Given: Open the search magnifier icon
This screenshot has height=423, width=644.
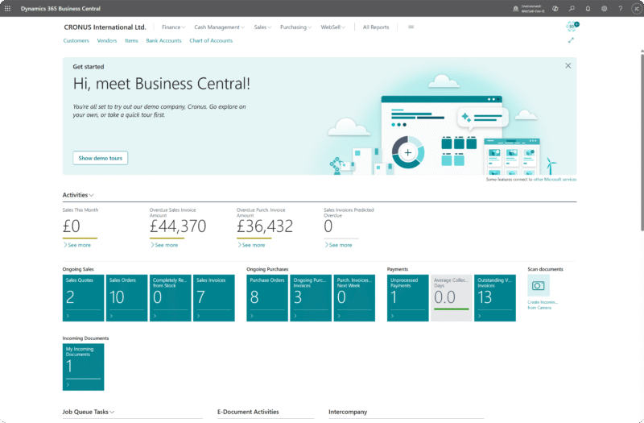Looking at the screenshot, I should tap(572, 8).
